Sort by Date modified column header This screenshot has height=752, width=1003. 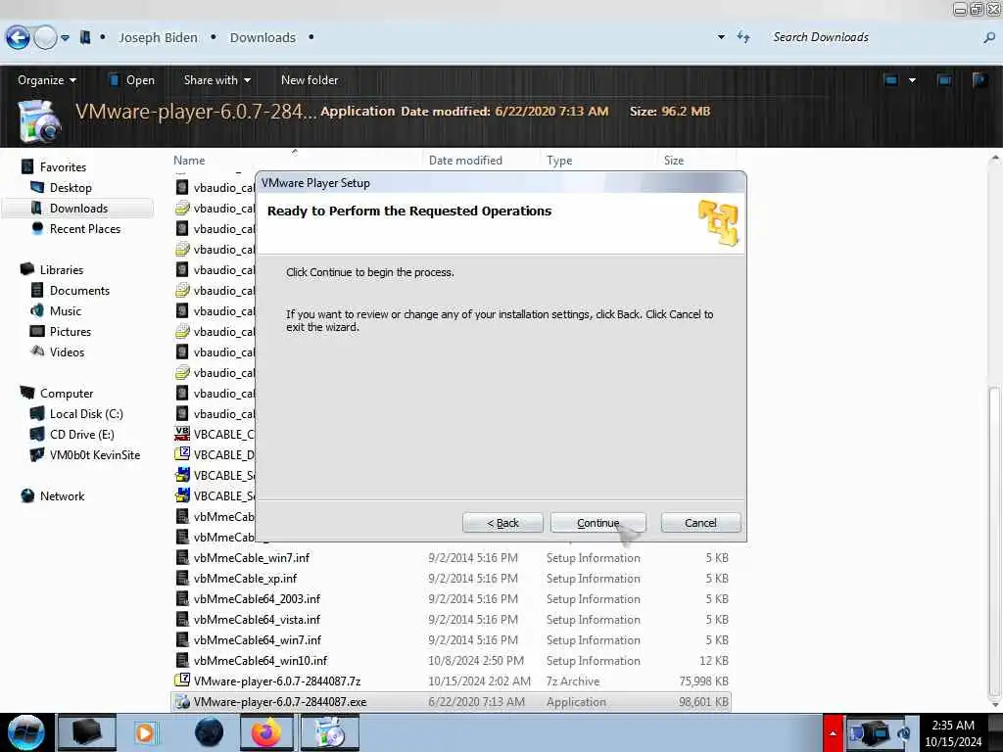point(465,161)
